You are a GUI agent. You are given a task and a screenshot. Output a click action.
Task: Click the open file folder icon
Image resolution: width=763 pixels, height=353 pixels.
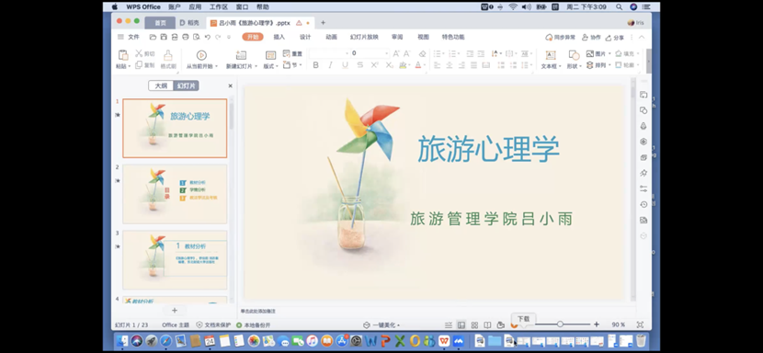(153, 37)
